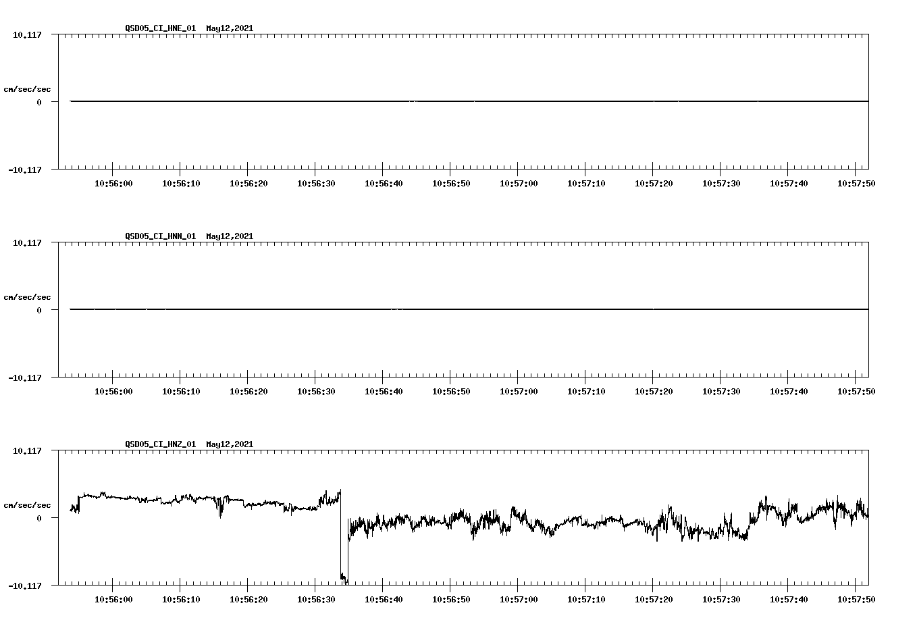
Task: Click the 10:57:20 time tick label on bottom plot
Action: 654,599
